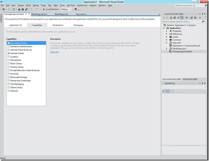Screen dimensions: 209x161
Task: Click the More Info link
Action: 54,52
